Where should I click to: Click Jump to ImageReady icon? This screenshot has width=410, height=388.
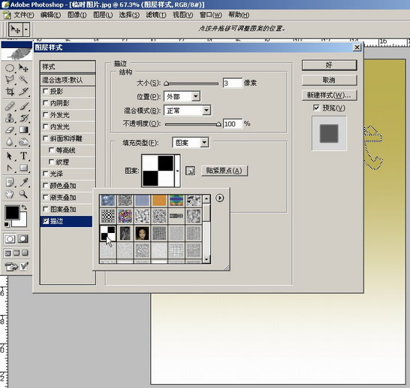(11, 266)
